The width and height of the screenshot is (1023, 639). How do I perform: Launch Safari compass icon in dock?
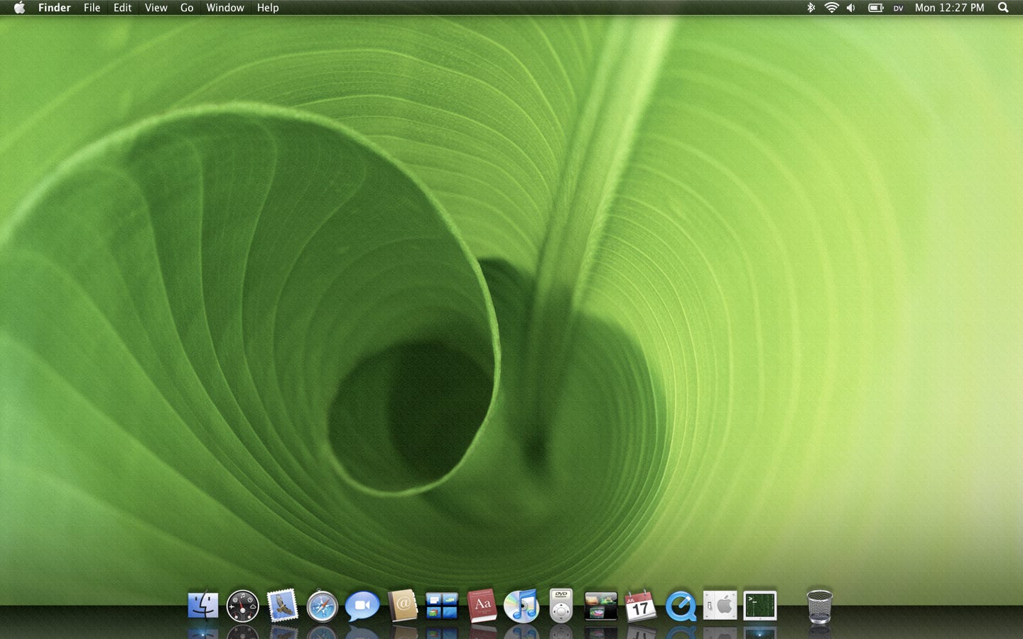tap(322, 607)
